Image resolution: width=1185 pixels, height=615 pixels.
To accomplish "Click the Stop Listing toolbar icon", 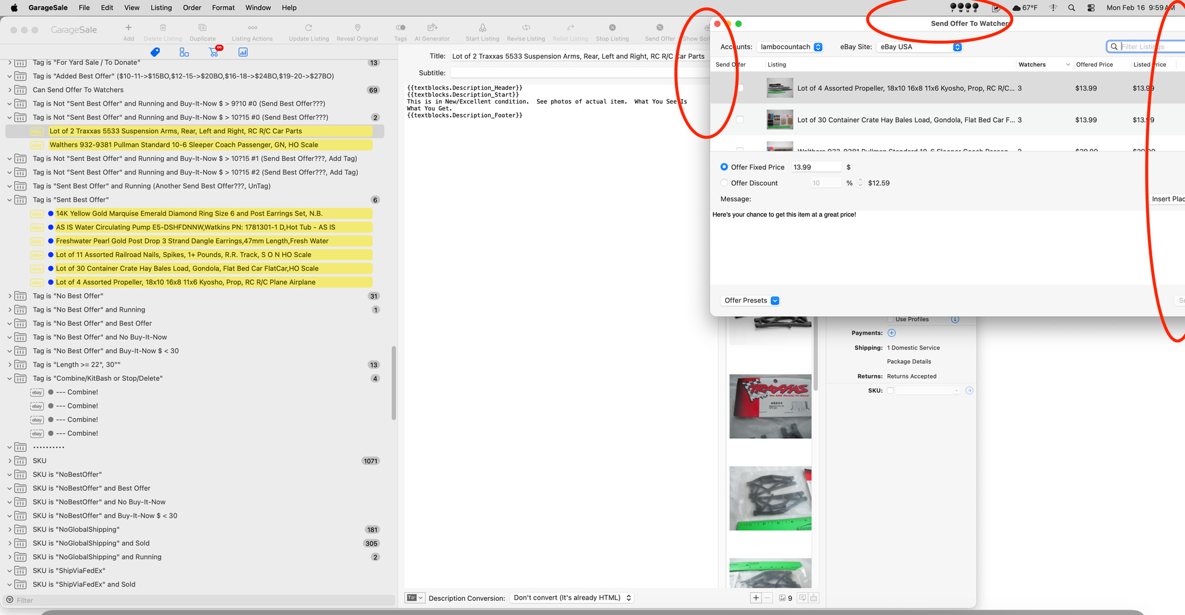I will (612, 28).
